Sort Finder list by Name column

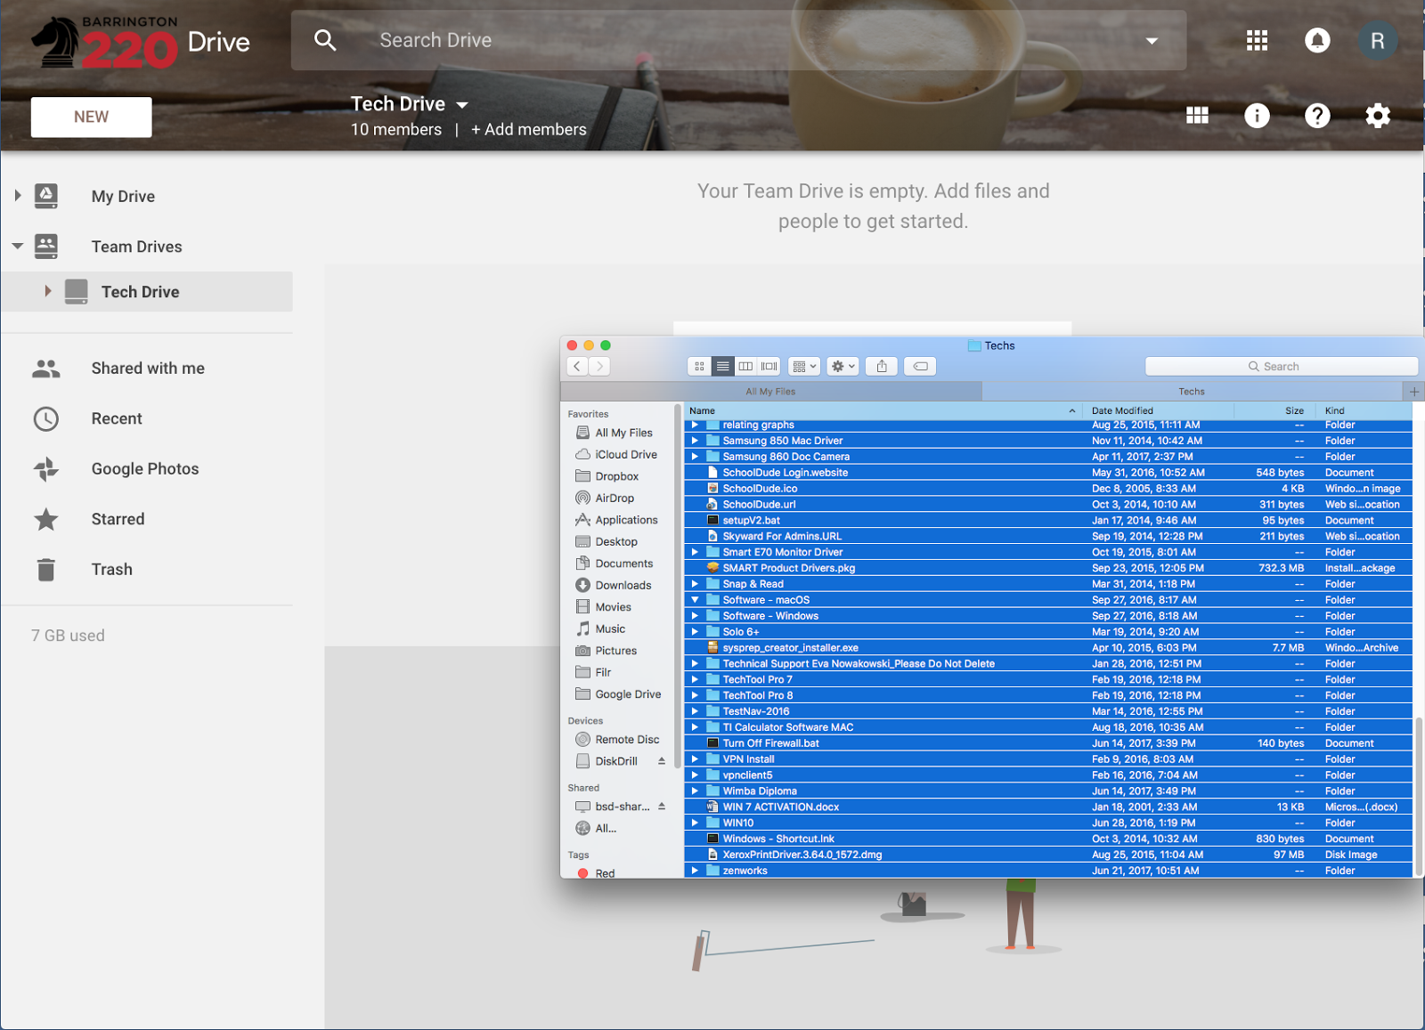pyautogui.click(x=883, y=411)
